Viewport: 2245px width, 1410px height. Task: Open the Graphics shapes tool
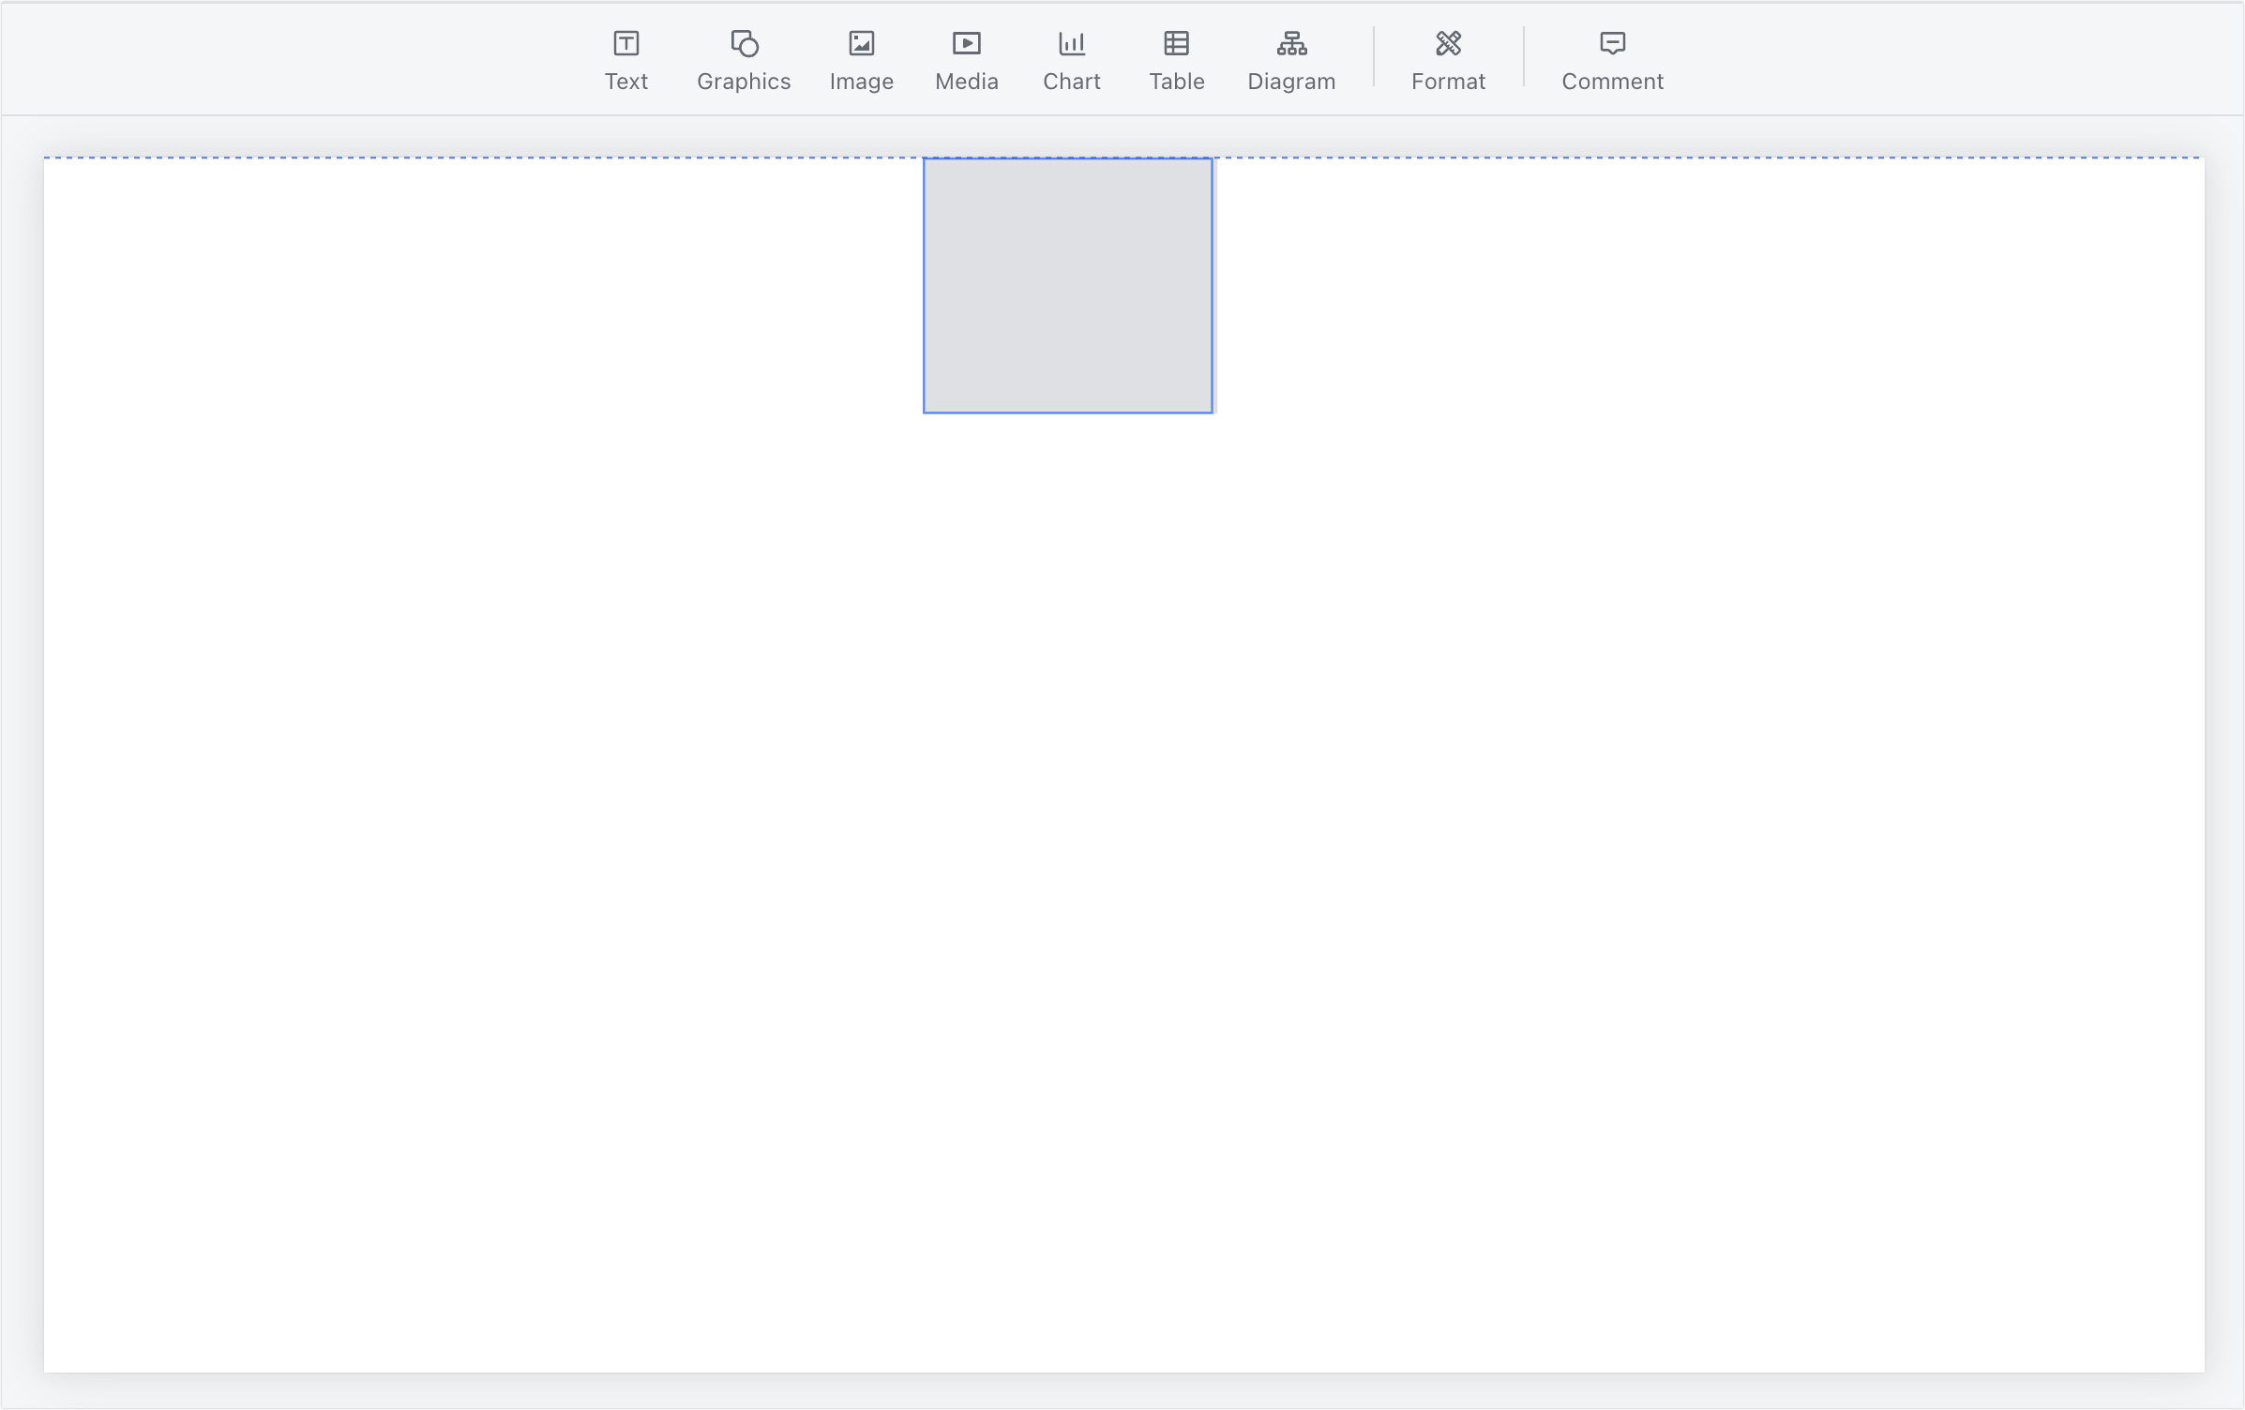(x=742, y=43)
